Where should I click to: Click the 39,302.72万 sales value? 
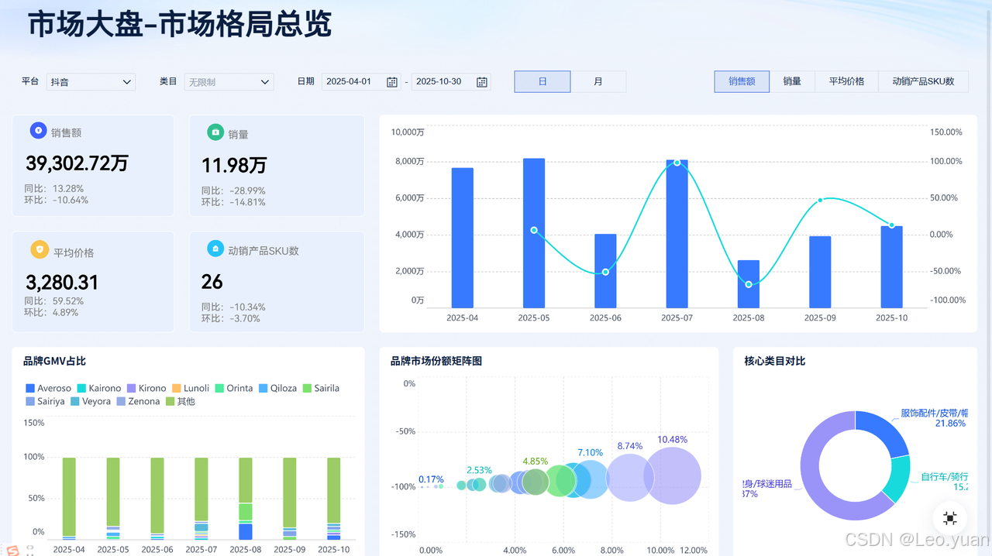pyautogui.click(x=77, y=163)
